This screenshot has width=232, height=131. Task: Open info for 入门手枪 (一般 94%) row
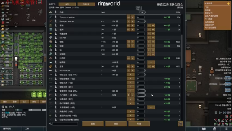pyautogui.click(x=56, y=95)
